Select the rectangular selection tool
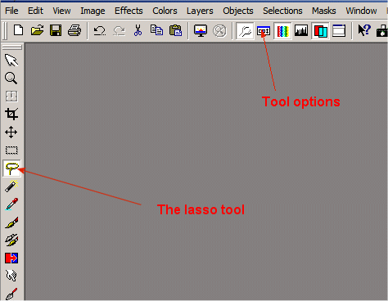Viewport: 388px width, 301px height. [11, 150]
